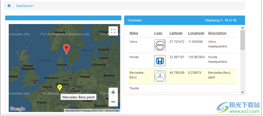Click the Honda logo thumbnail
This screenshot has height=116, width=263.
160,61
